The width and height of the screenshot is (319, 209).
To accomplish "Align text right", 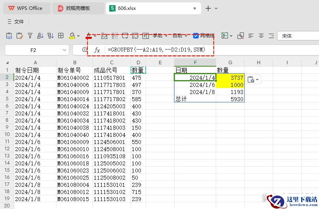I will pos(271,36).
